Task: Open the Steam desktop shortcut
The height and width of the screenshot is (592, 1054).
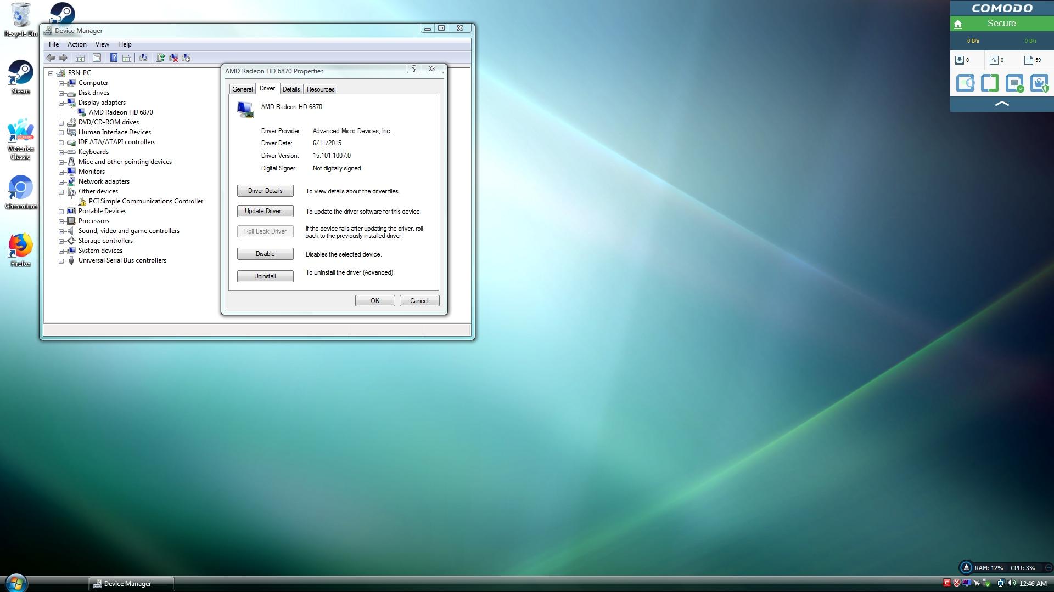Action: pos(20,77)
